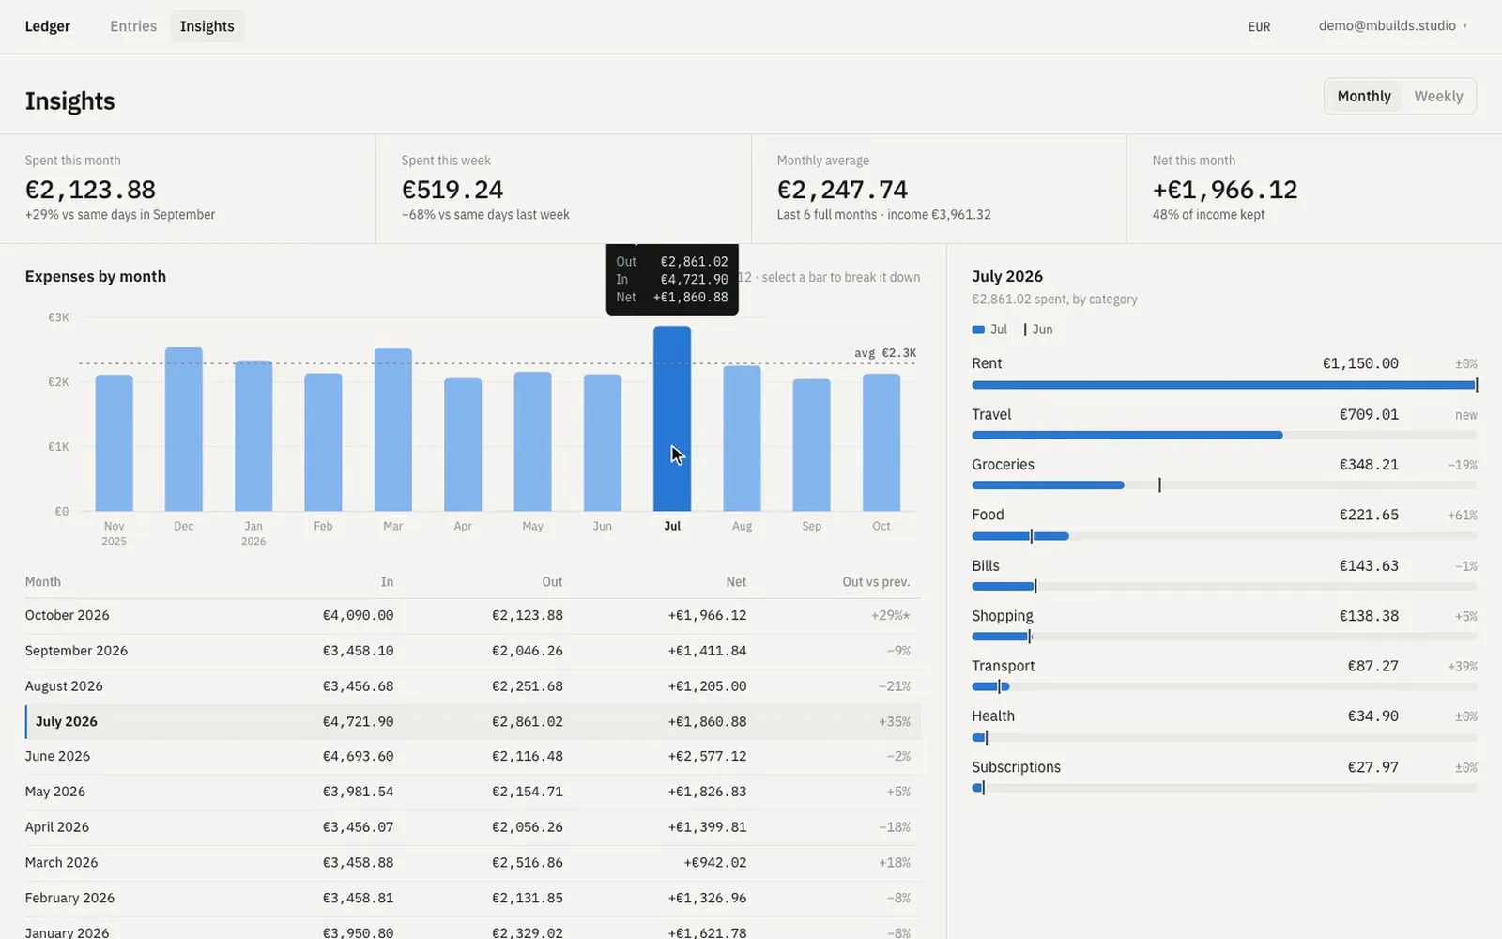
Task: Click the Food amount €221.65
Action: tap(1369, 515)
